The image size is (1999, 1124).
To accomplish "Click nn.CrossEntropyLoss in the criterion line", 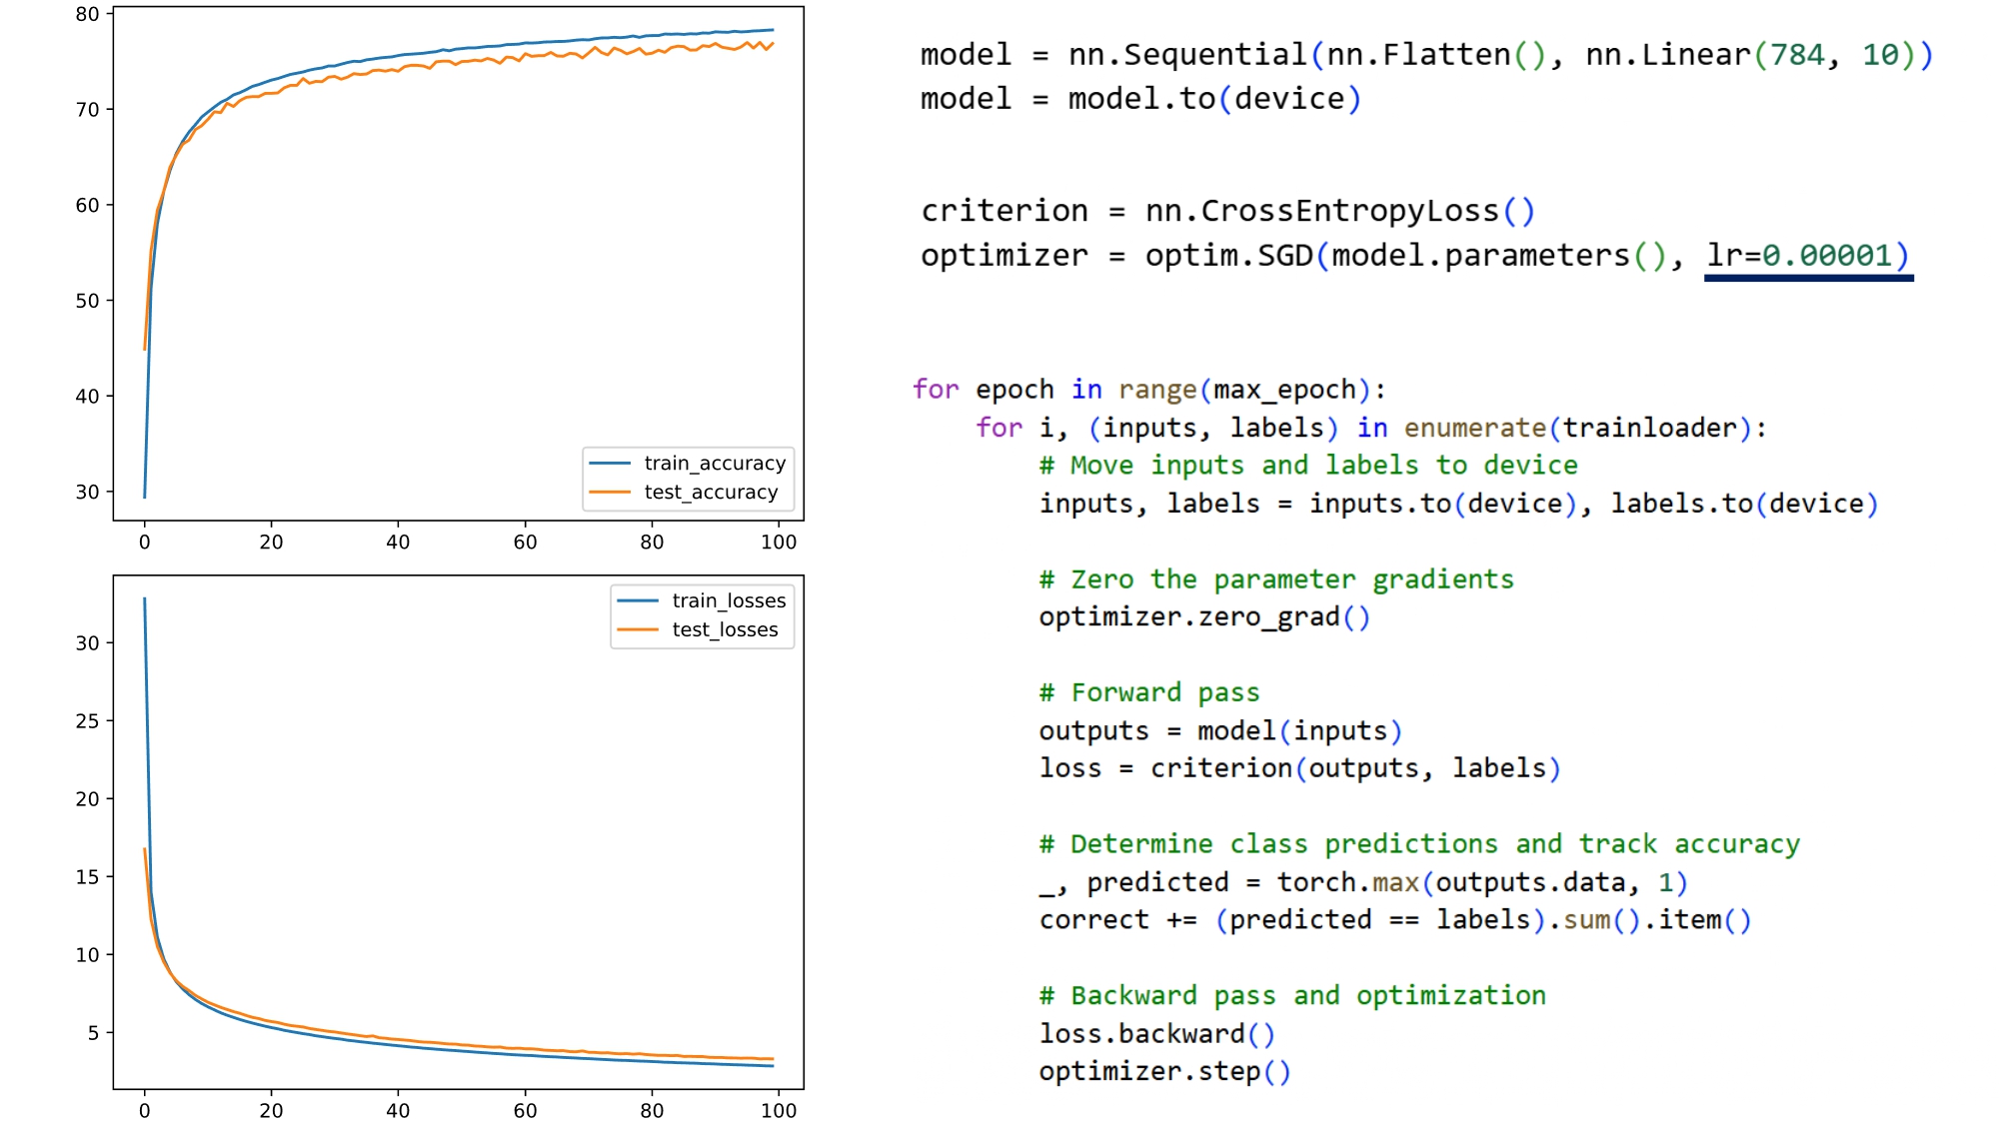I will pyautogui.click(x=1321, y=211).
